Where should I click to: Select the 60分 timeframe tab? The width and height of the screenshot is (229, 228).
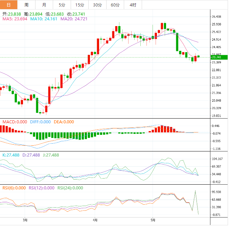click(115, 5)
